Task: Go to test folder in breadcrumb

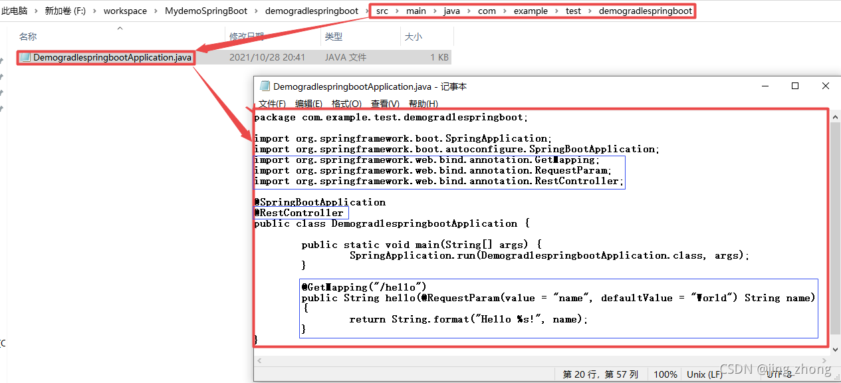Action: pos(573,11)
